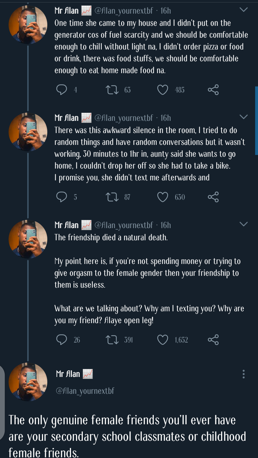
Task: Retweet the tweet with 391 retweets
Action: point(113,339)
